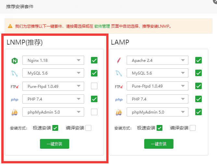This screenshot has width=217, height=165.
Task: Toggle 极速安装 checkbox in LNMP
Action: (55, 128)
